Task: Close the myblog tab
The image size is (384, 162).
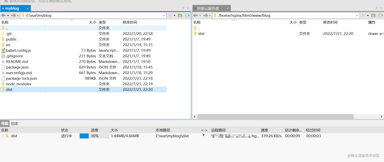Action: (x=28, y=8)
